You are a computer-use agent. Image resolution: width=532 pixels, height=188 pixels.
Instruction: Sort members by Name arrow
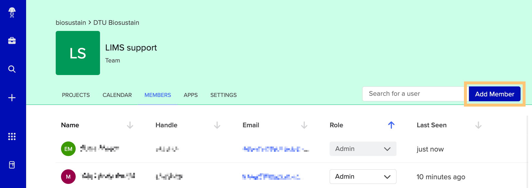130,125
